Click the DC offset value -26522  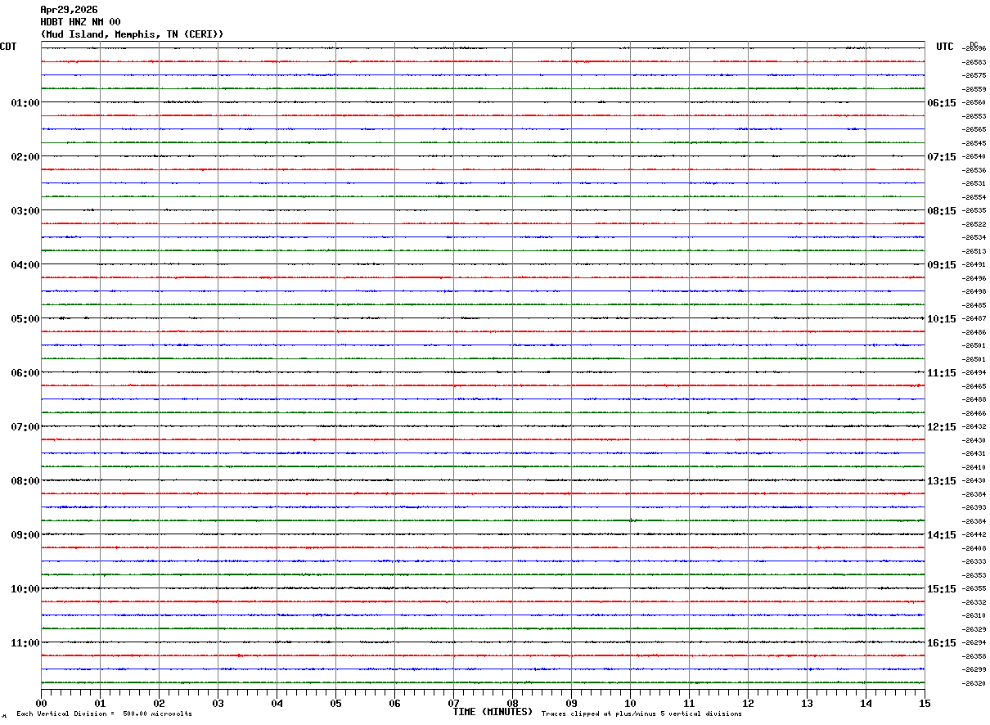(974, 224)
